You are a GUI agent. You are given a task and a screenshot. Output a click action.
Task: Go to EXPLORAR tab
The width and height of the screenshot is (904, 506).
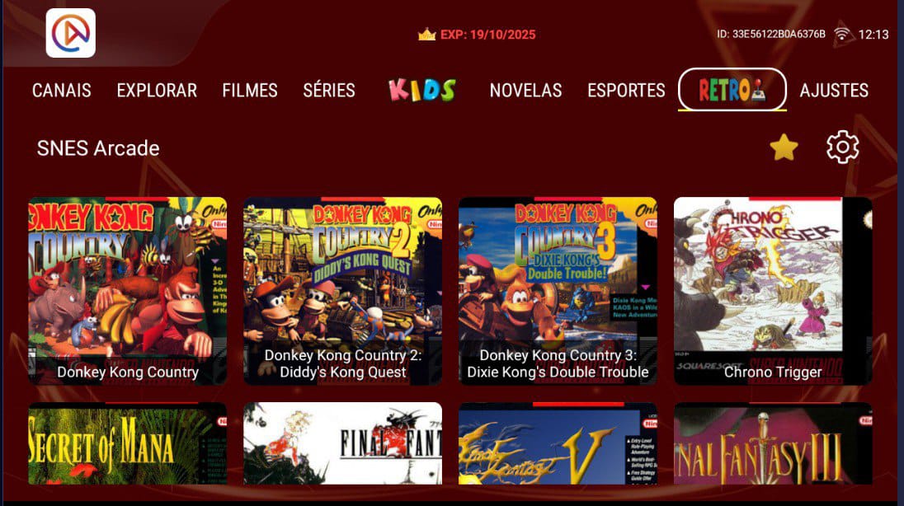coord(157,91)
